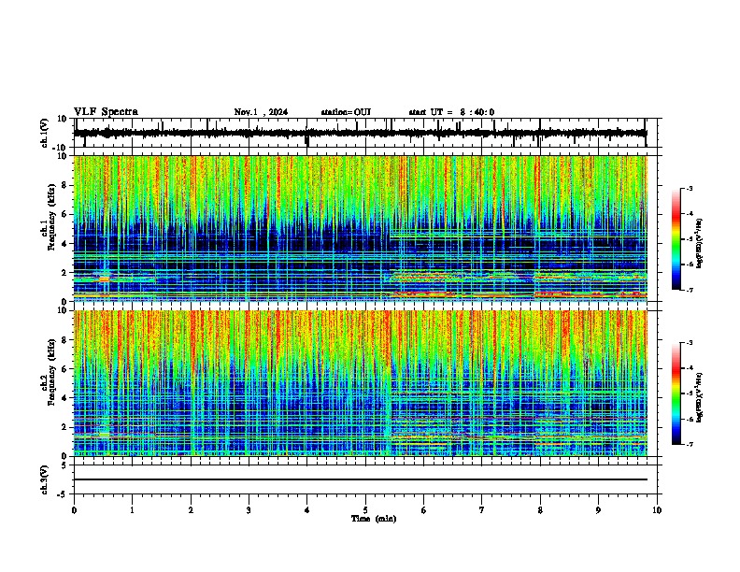Select the "Time (min)" axis label
740x572 pixels.
(374, 519)
